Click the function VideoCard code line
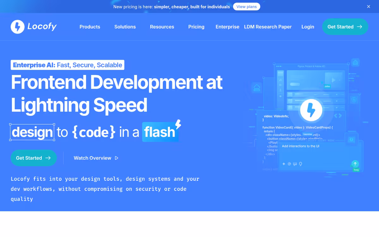 coord(298,127)
